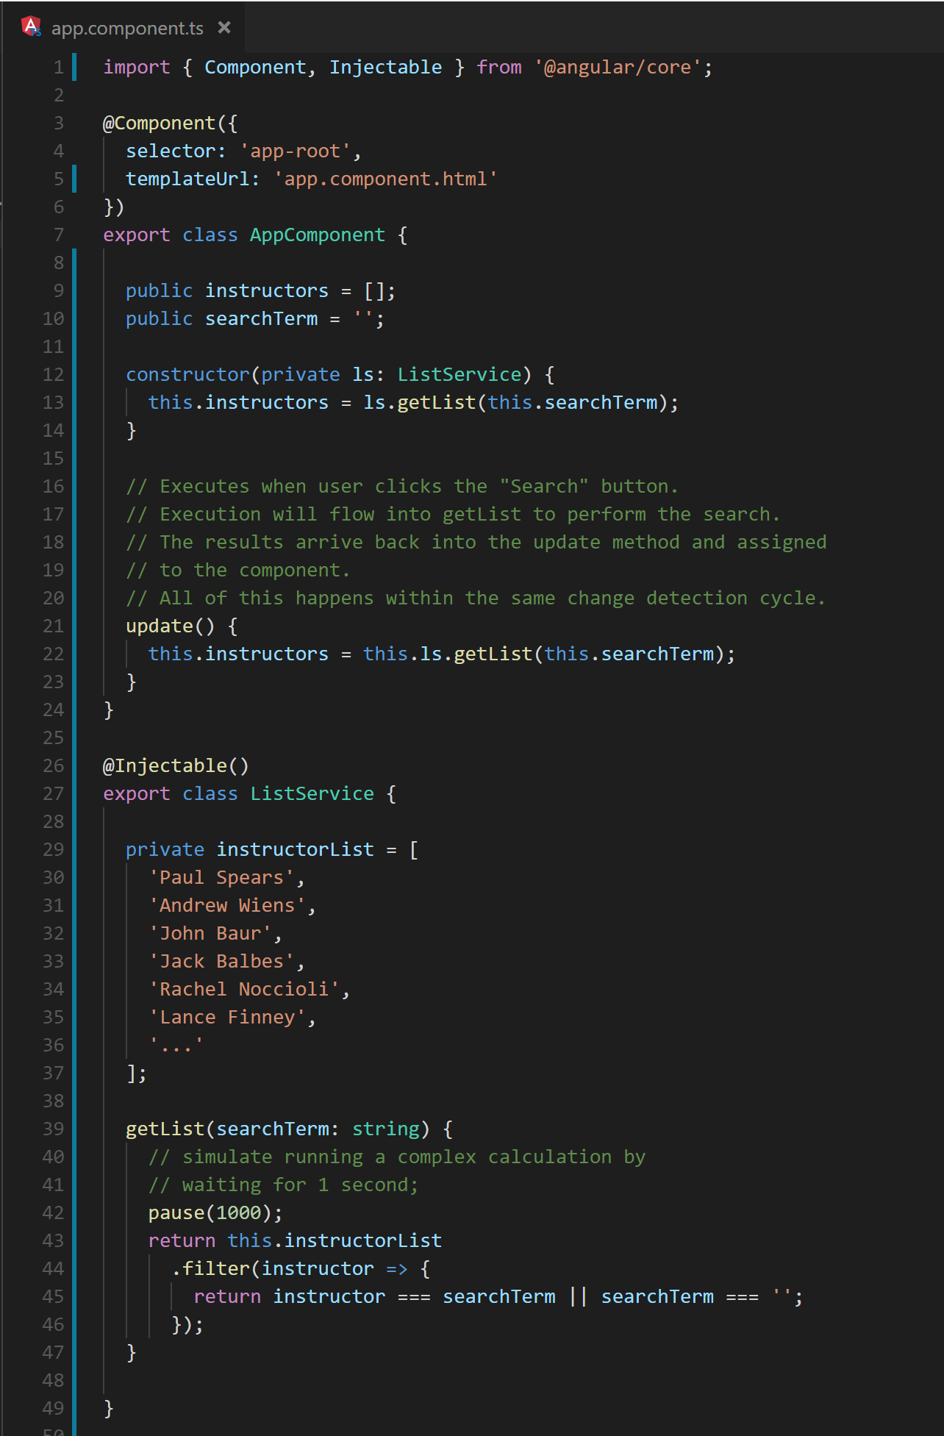
Task: Click the constructor keyword
Action: click(188, 374)
